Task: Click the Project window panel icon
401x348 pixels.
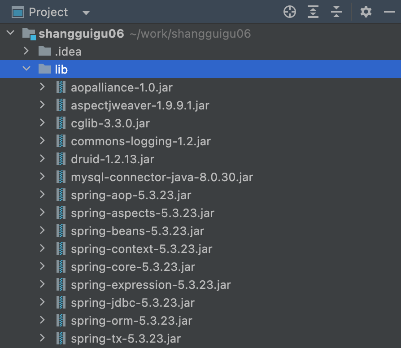Action: point(18,13)
